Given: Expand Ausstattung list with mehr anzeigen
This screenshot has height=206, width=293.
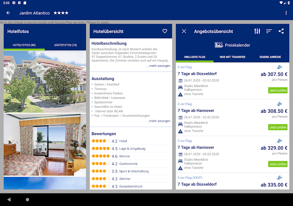Looking at the screenshot, I should [x=158, y=121].
